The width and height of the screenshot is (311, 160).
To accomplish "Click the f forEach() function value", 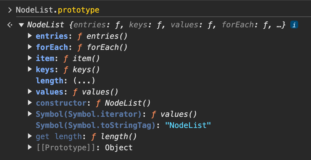I will [x=102, y=47].
